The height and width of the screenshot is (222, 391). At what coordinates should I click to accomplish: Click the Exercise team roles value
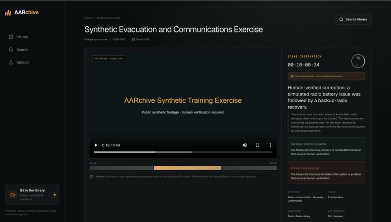(x=336, y=197)
